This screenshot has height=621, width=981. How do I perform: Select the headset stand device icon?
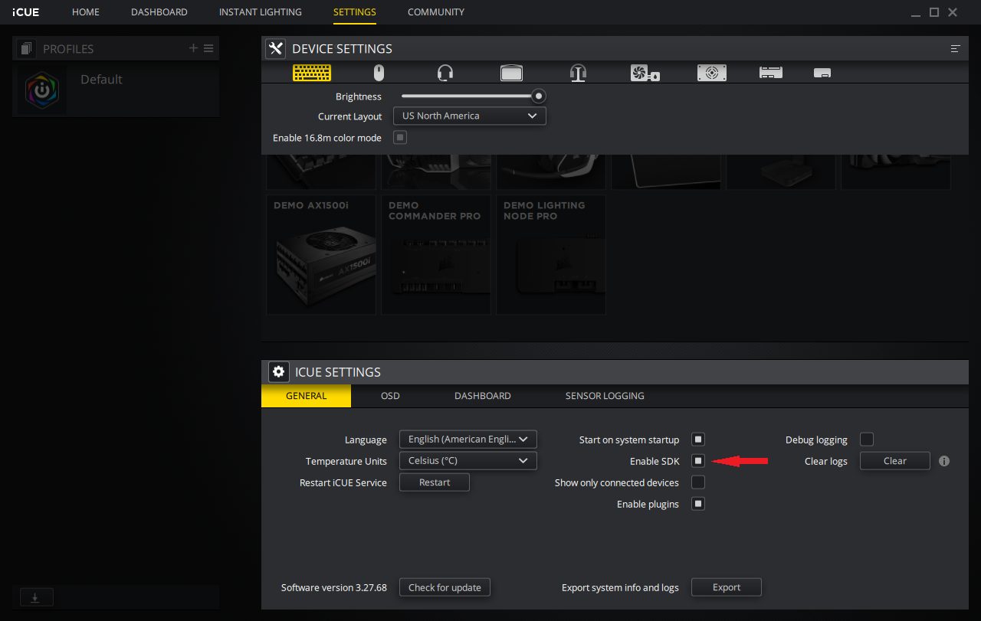pyautogui.click(x=579, y=73)
